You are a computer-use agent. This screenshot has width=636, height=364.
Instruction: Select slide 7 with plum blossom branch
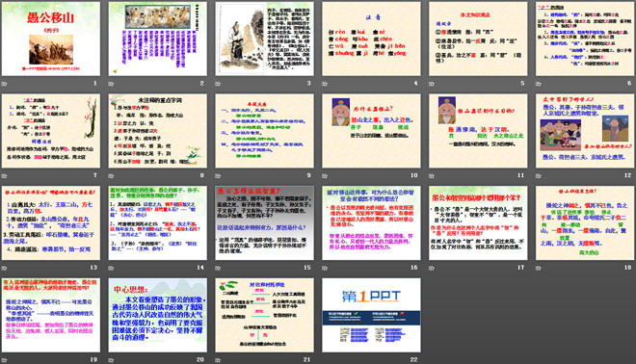pyautogui.click(x=51, y=131)
